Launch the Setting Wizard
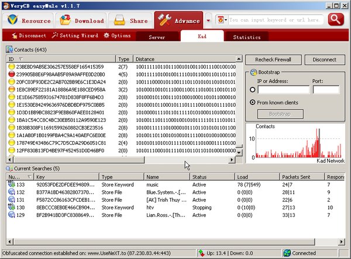Image resolution: width=351 pixels, height=259 pixels. coord(75,36)
